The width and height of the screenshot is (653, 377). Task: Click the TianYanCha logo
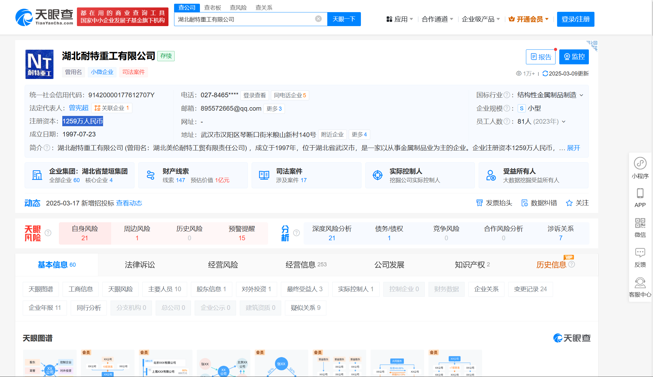(44, 17)
